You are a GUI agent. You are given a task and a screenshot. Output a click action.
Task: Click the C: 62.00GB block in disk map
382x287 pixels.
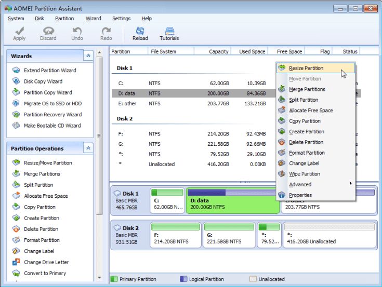pos(167,200)
